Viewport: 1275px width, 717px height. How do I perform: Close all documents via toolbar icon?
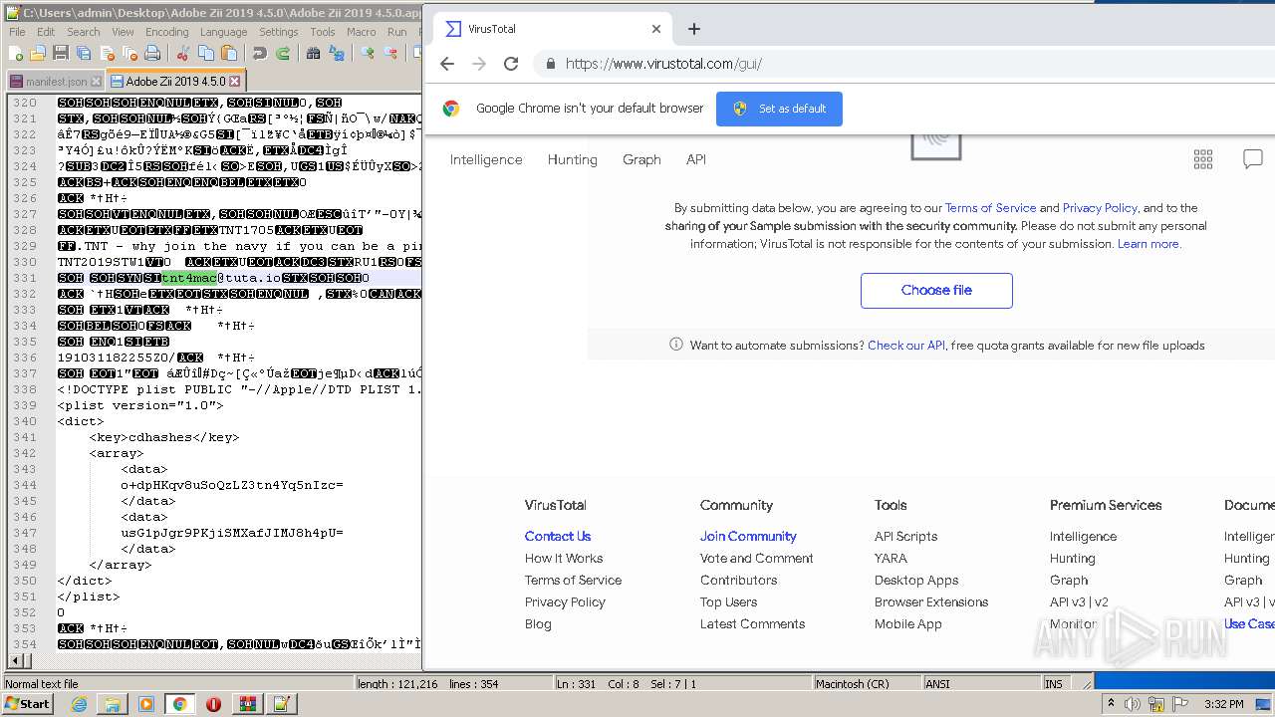click(130, 53)
